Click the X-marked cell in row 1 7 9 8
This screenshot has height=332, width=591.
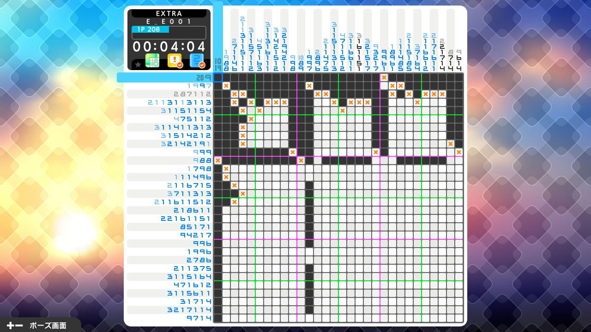tap(226, 169)
